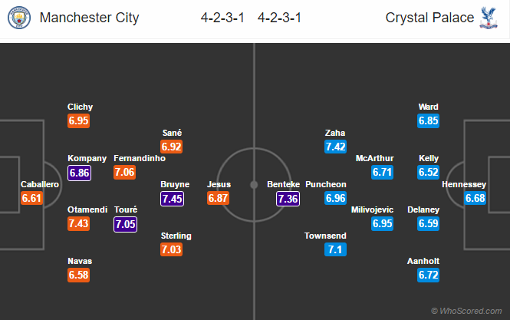Select Otamendi's 7.43 rating badge
Image resolution: width=510 pixels, height=320 pixels.
tap(80, 223)
